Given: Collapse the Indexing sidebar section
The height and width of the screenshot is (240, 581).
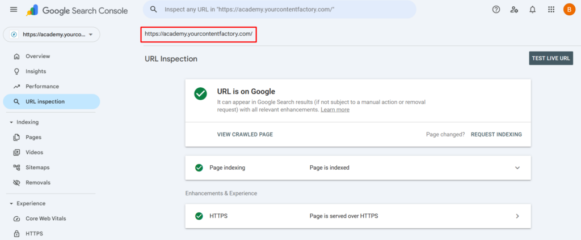Looking at the screenshot, I should click(11, 122).
